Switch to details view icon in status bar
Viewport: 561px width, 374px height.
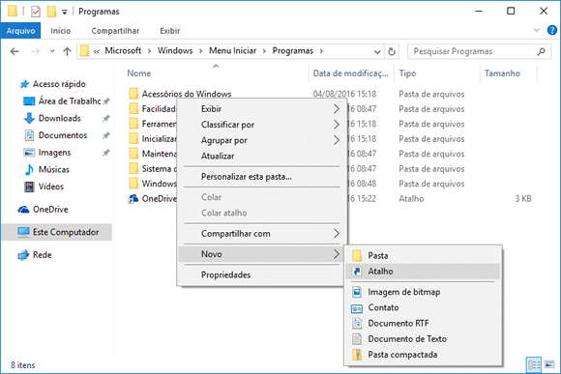tap(534, 364)
